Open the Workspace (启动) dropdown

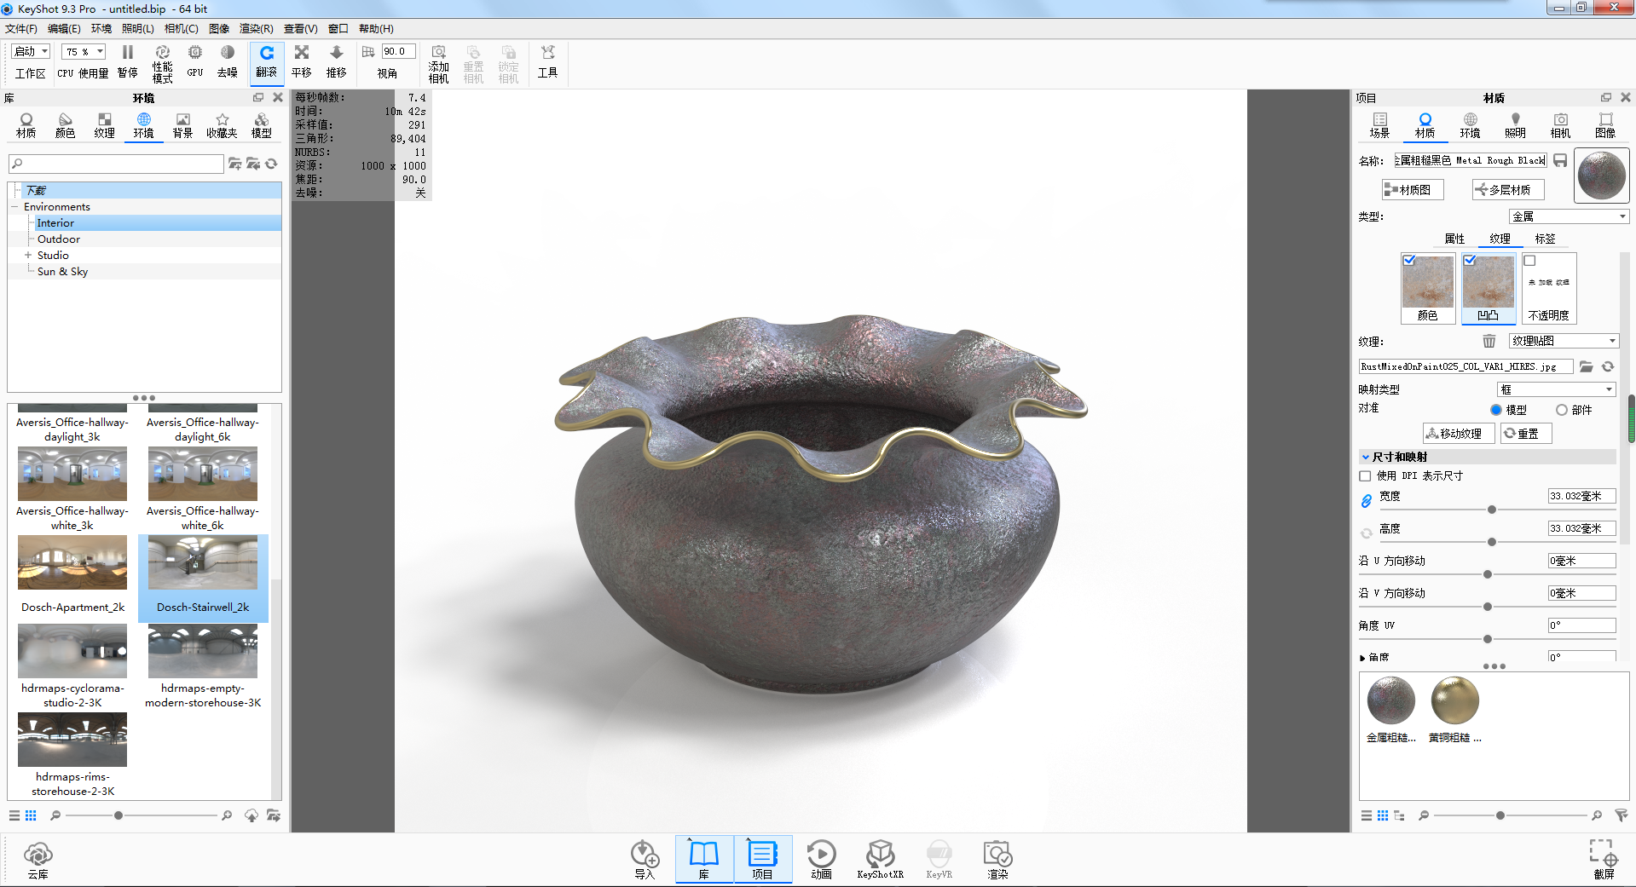32,52
